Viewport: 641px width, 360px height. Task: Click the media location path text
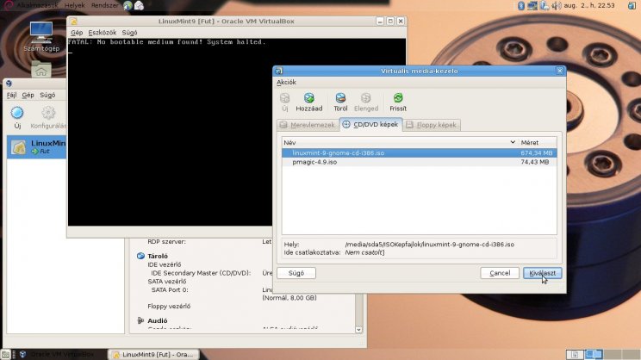coord(430,245)
